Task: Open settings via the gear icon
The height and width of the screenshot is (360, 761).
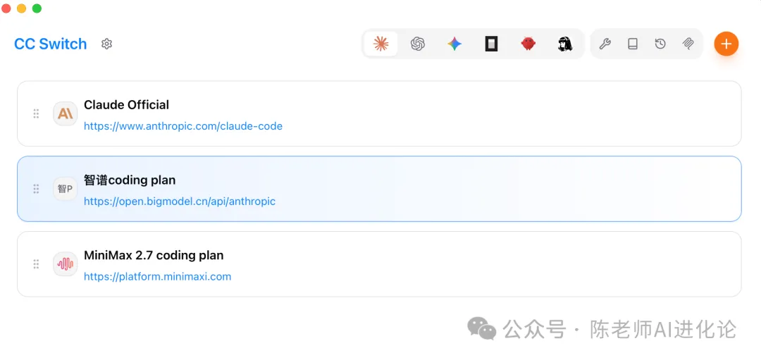Action: pos(106,44)
